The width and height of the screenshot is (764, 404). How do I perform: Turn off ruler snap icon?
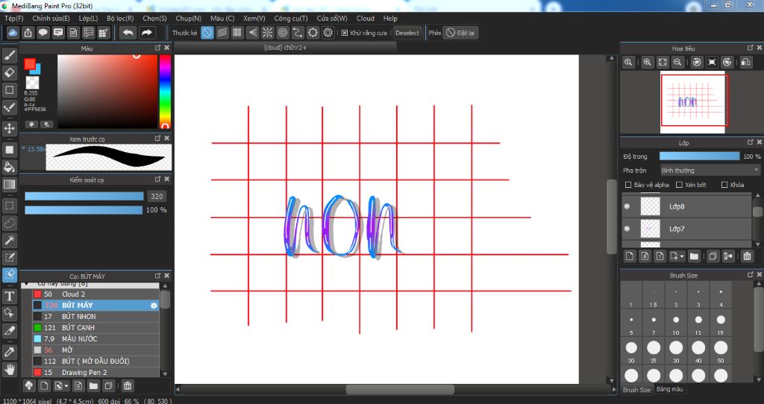(207, 33)
